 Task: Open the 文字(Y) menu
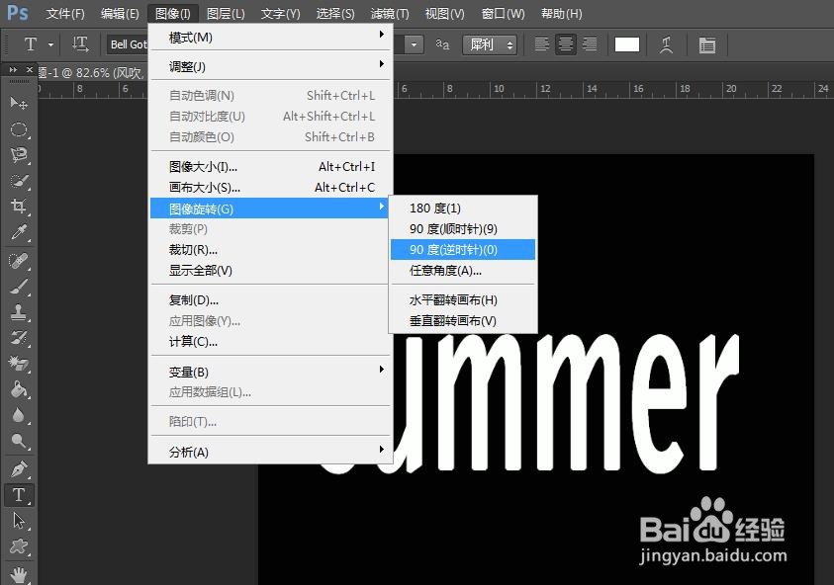280,13
